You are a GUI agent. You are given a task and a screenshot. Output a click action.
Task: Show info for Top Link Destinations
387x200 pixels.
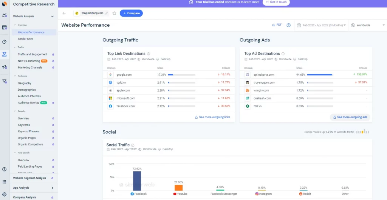coord(149,53)
